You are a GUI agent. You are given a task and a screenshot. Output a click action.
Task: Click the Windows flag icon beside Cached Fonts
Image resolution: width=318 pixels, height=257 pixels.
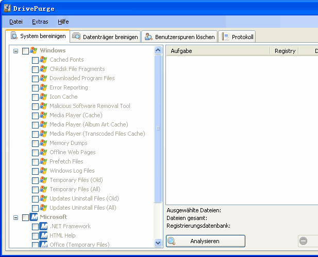click(43, 60)
